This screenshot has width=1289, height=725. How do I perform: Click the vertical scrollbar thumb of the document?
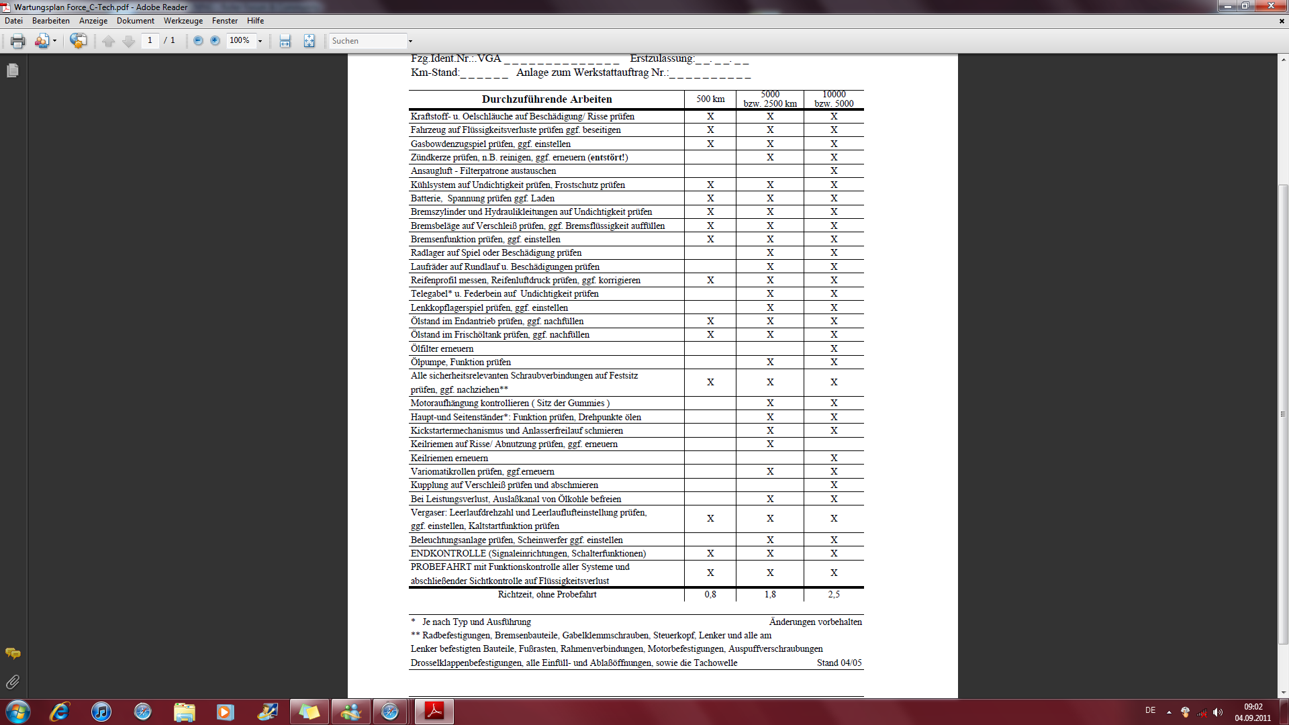1283,414
